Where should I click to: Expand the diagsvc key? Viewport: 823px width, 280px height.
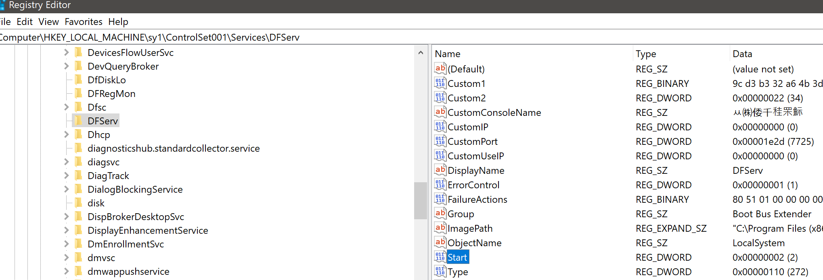pos(67,162)
